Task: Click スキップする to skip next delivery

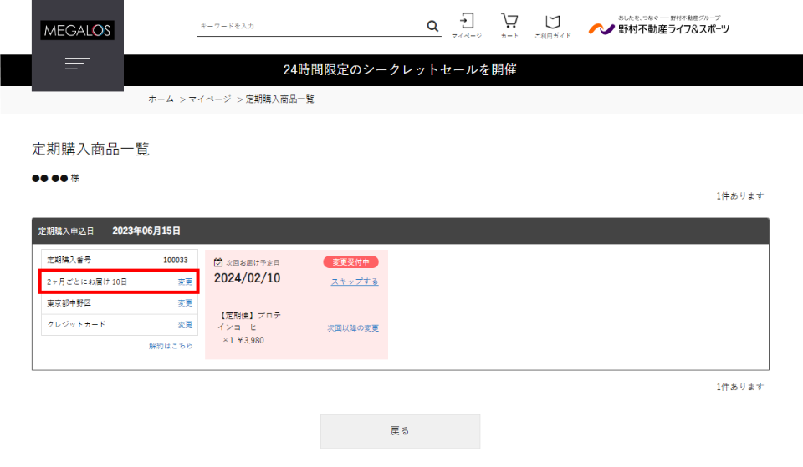Action: [x=355, y=282]
